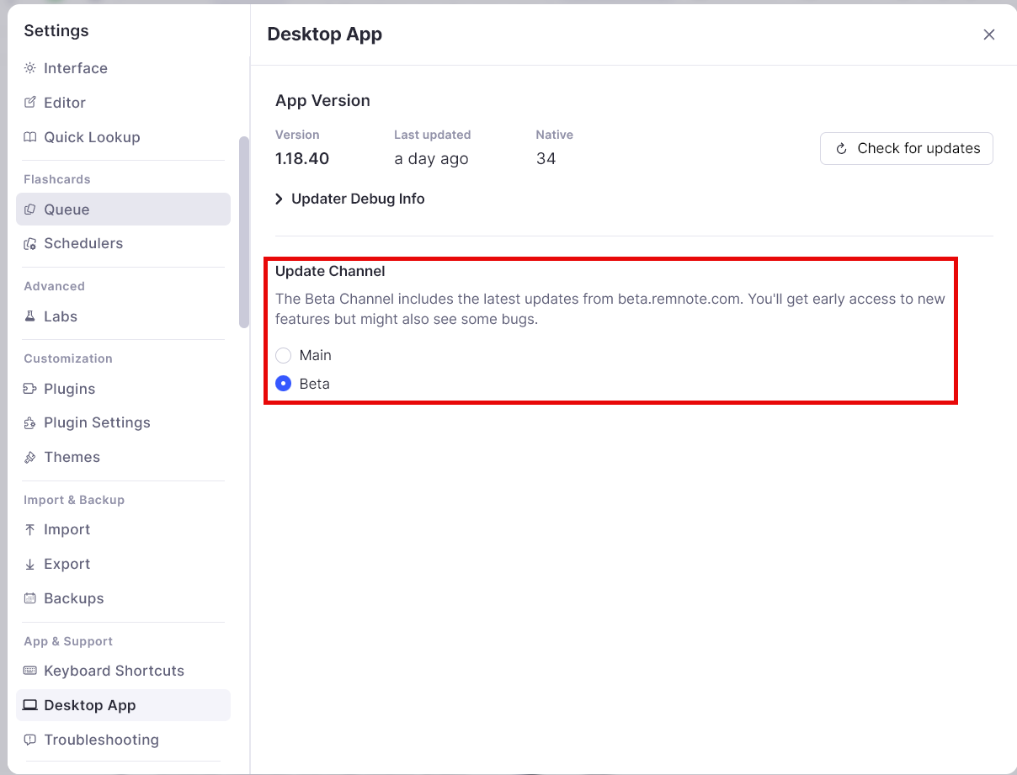Click the Labs flask icon
The image size is (1017, 775).
pos(30,316)
